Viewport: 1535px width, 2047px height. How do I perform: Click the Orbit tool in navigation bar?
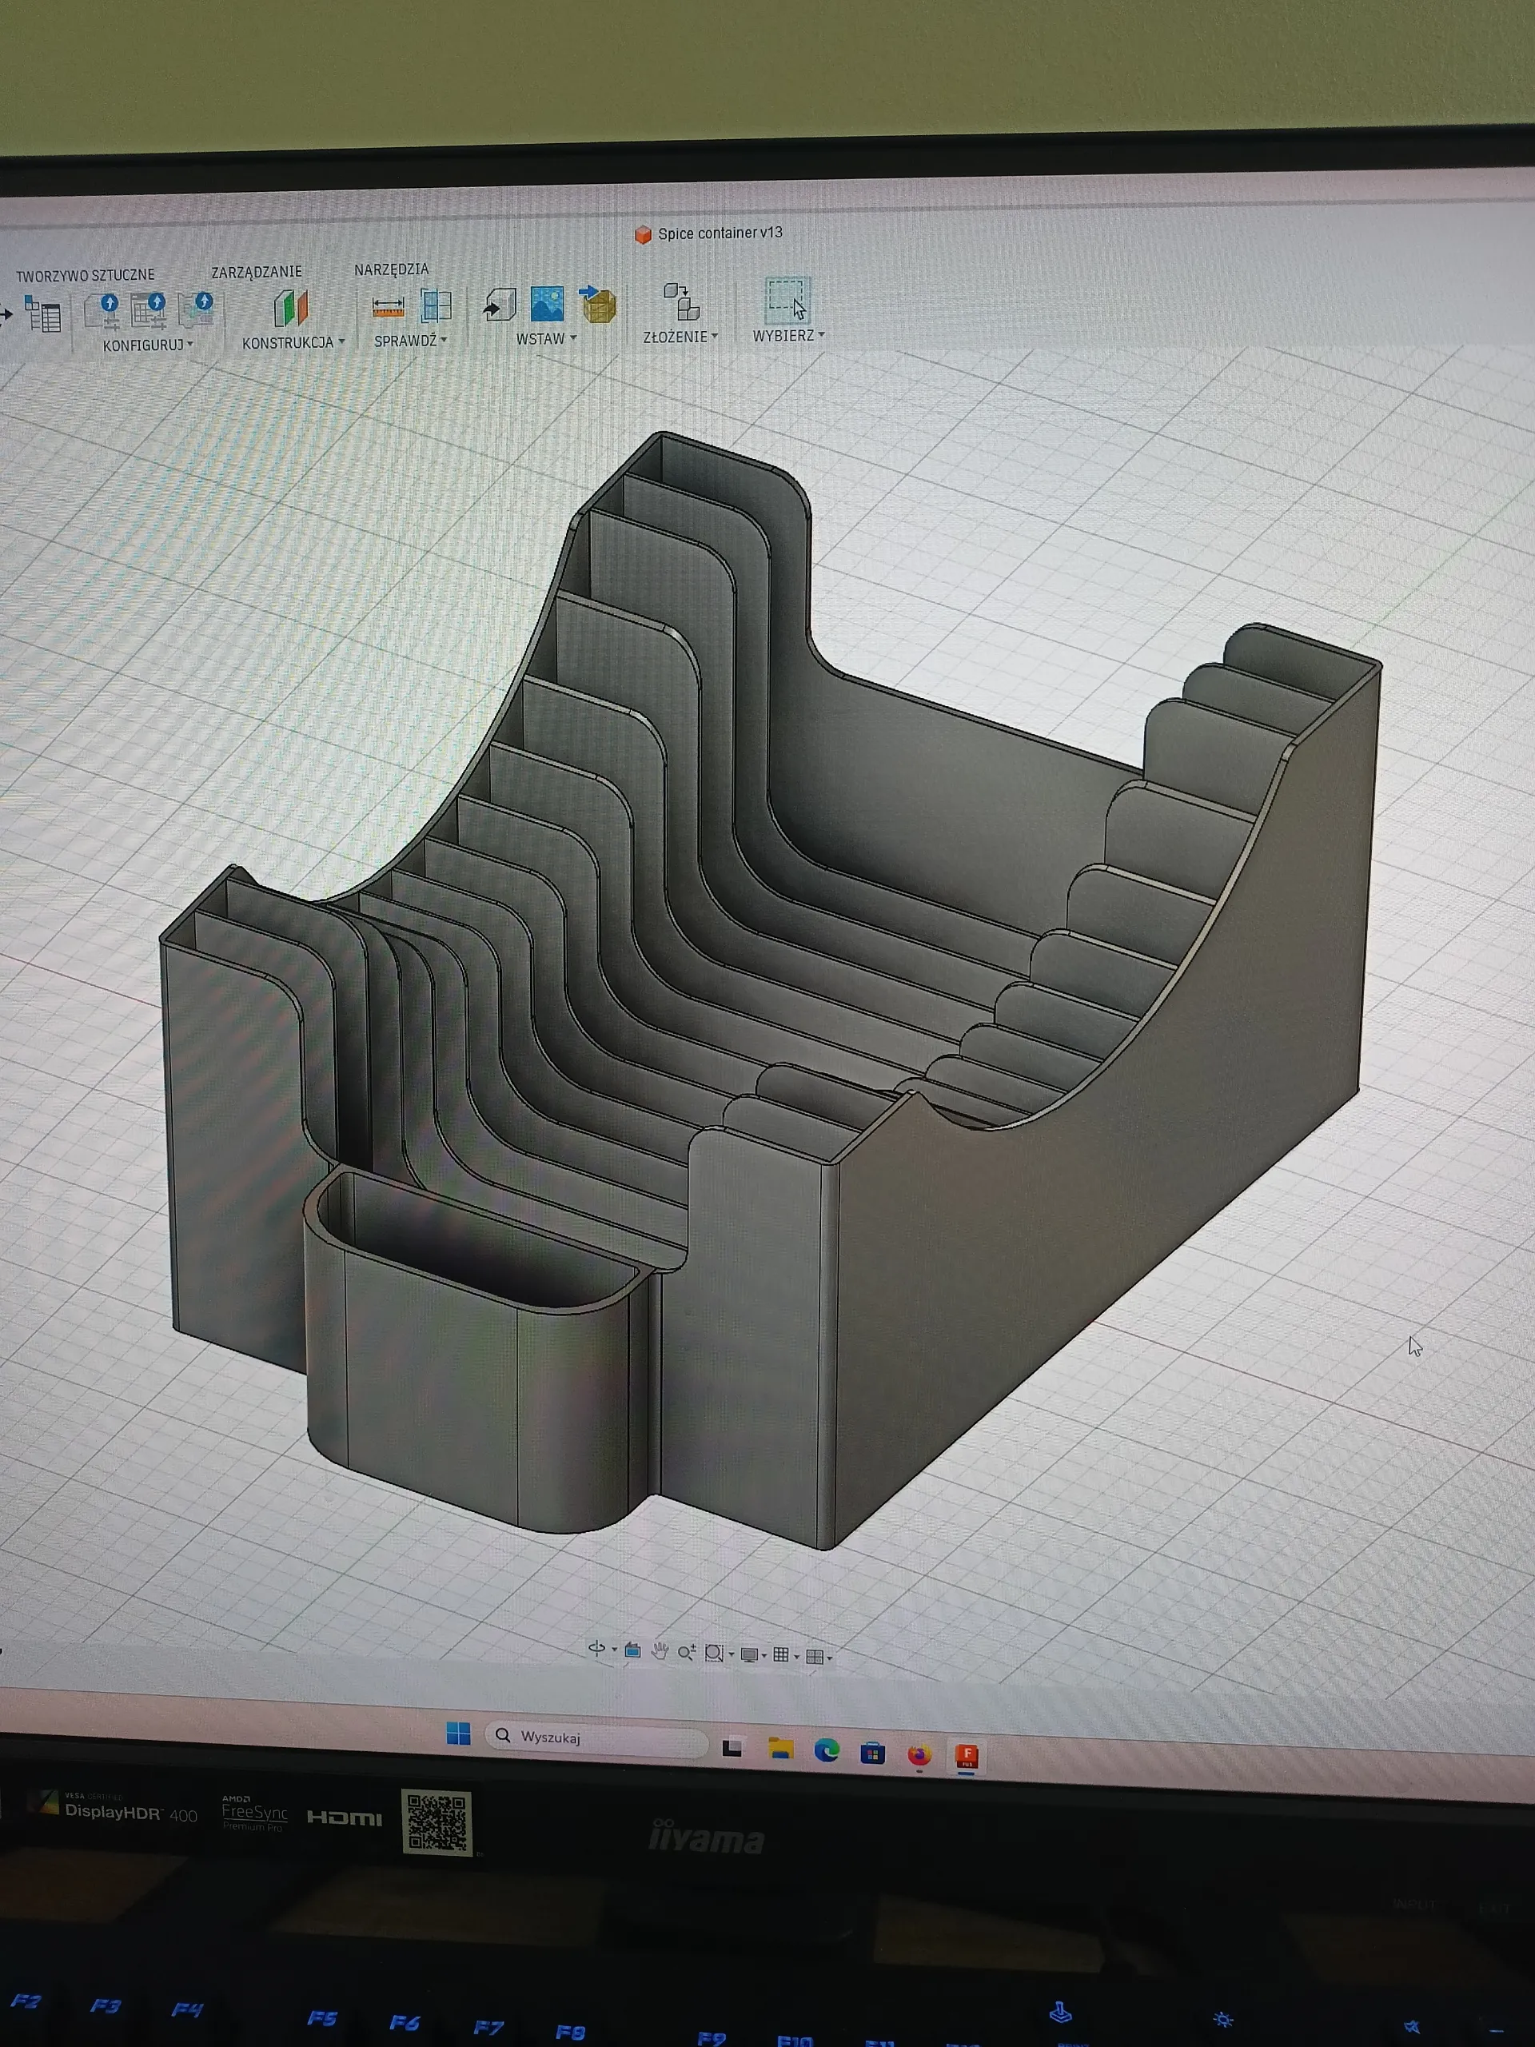pyautogui.click(x=596, y=1649)
